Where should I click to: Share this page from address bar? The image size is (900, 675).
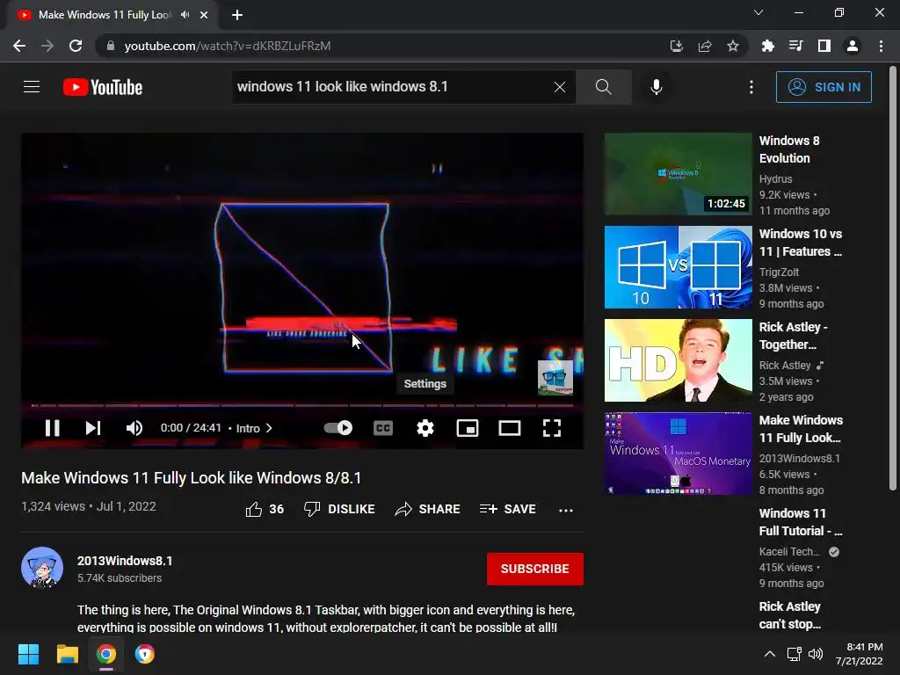coord(705,46)
